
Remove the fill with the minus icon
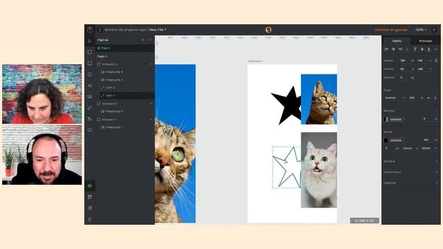(436, 111)
